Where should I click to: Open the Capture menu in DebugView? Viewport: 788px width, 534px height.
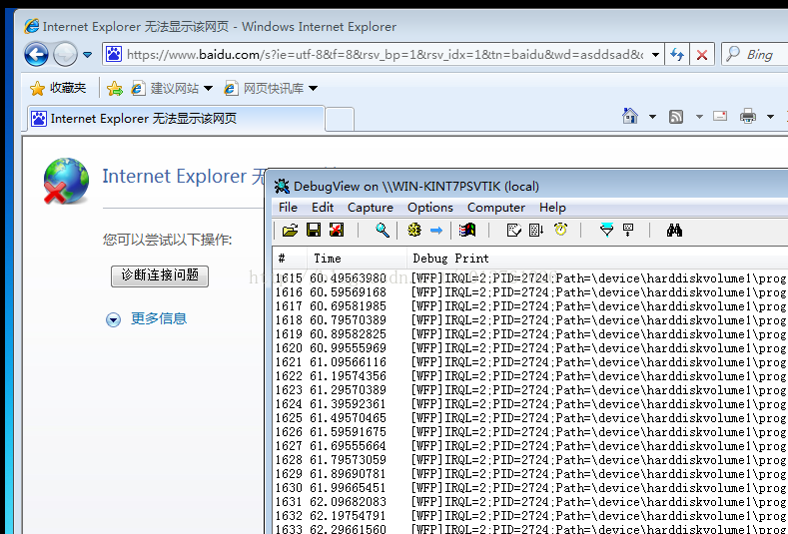coord(371,208)
